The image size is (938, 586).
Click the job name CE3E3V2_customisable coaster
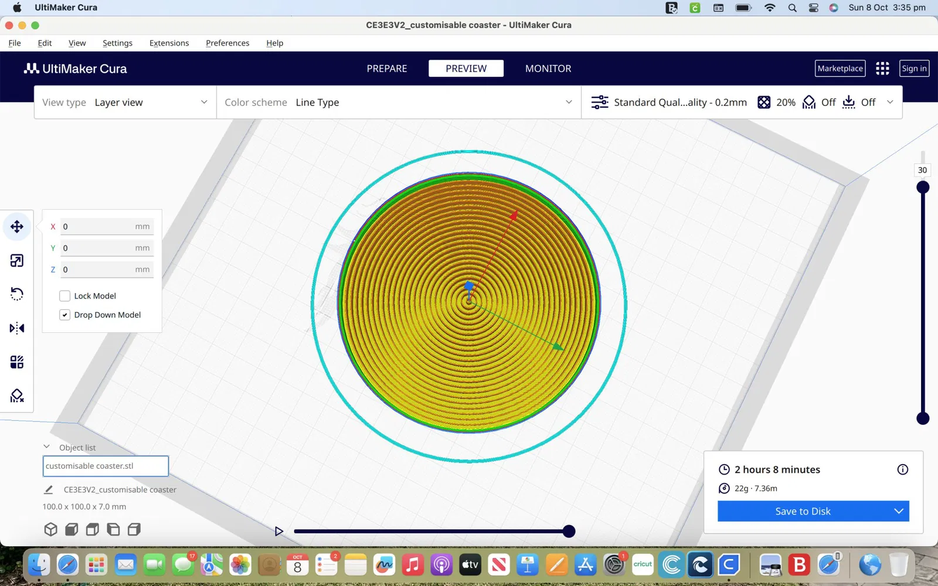pyautogui.click(x=120, y=490)
